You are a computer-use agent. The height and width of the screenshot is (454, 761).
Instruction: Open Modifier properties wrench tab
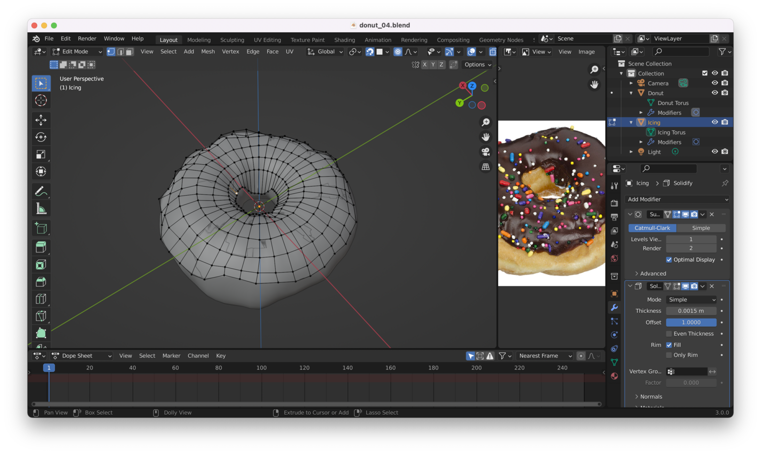point(614,307)
